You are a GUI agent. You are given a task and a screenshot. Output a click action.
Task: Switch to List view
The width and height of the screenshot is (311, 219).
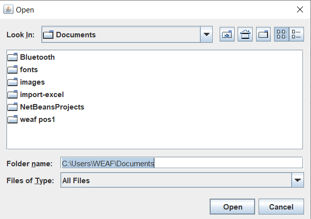[282, 35]
